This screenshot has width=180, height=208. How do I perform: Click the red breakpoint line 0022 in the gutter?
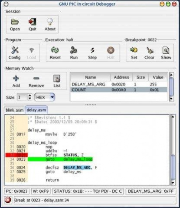click(16, 155)
